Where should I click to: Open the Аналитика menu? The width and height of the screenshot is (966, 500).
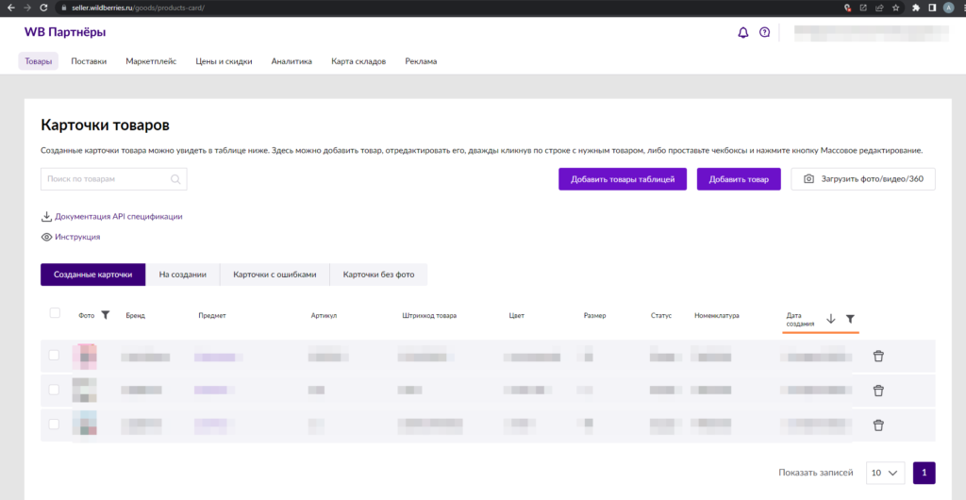click(291, 61)
